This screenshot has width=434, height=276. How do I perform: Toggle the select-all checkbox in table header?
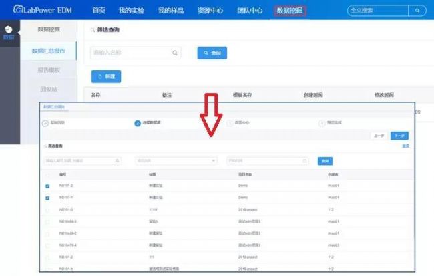[x=47, y=174]
